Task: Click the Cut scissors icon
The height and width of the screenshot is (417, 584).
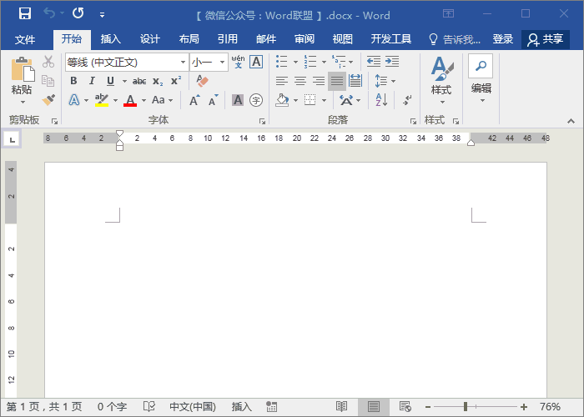Action: 48,62
